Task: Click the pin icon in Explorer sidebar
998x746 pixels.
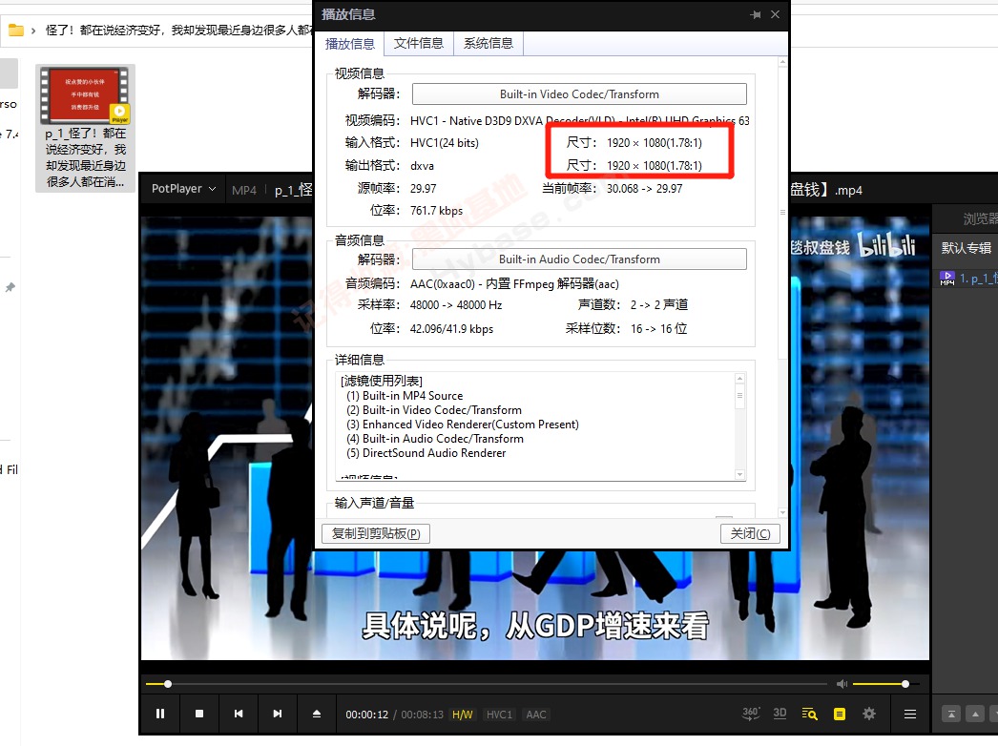Action: [x=10, y=288]
